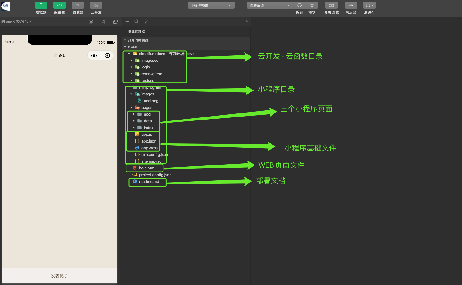Click the switch to background (切后台) icon

coord(351,5)
